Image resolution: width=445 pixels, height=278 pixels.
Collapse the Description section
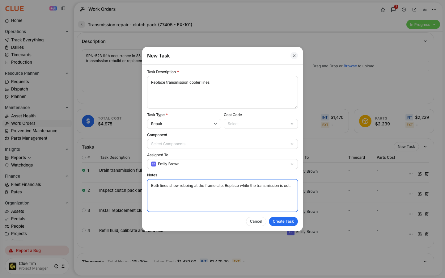425,41
